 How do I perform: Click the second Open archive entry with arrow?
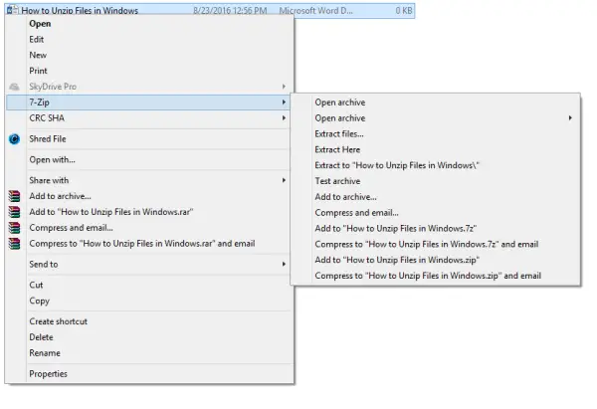click(436, 118)
